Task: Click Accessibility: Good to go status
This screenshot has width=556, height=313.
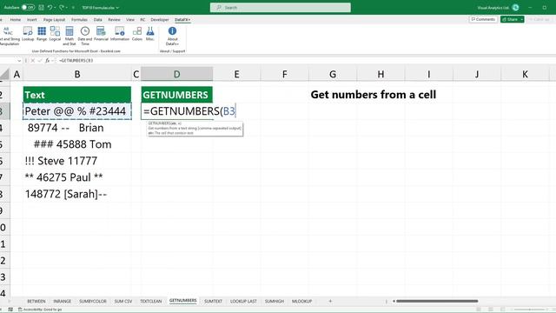Action: [x=40, y=310]
